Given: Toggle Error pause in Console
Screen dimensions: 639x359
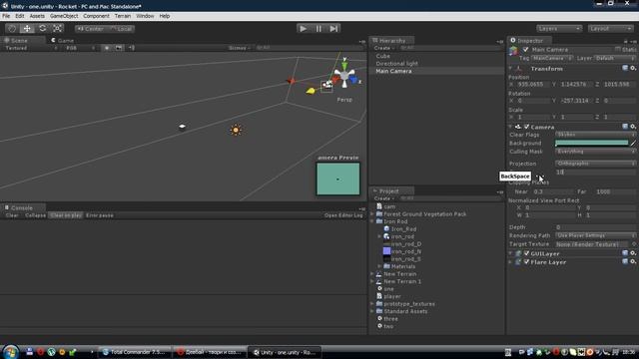Looking at the screenshot, I should pos(100,215).
